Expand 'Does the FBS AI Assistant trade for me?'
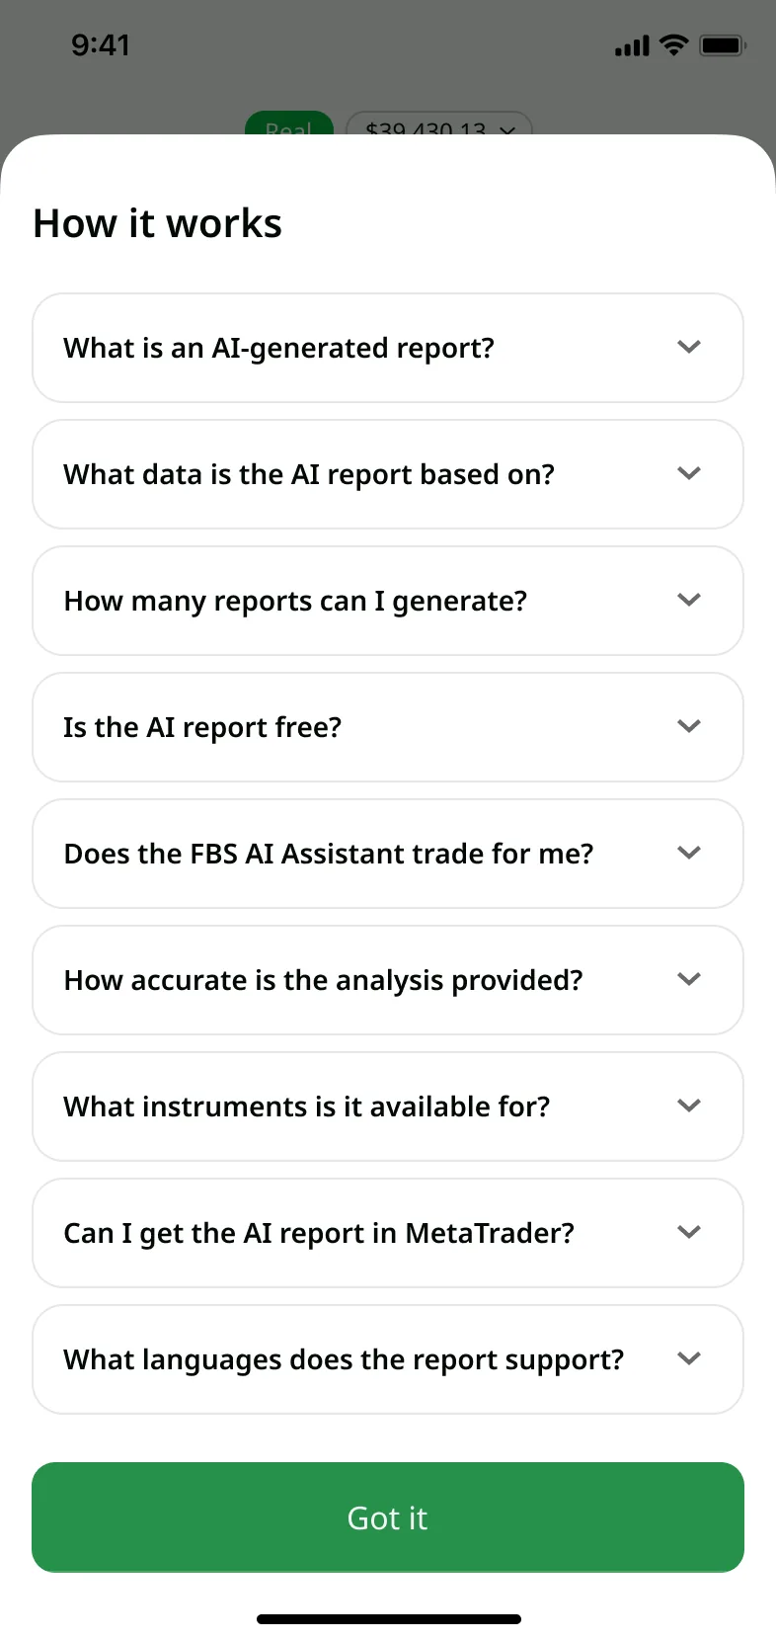Screen dimensions: 776x1640 click(387, 853)
